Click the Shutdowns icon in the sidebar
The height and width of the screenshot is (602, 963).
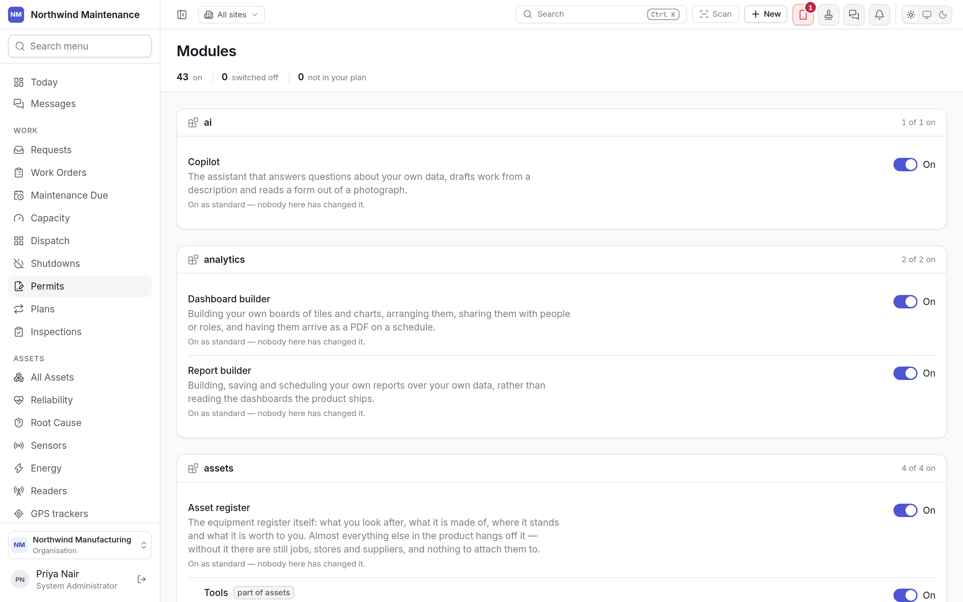19,264
